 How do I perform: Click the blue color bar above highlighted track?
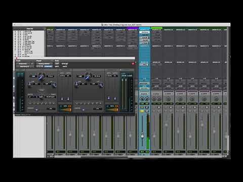pos(144,28)
